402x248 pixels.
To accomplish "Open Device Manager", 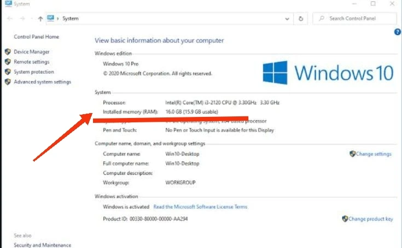I will point(32,52).
